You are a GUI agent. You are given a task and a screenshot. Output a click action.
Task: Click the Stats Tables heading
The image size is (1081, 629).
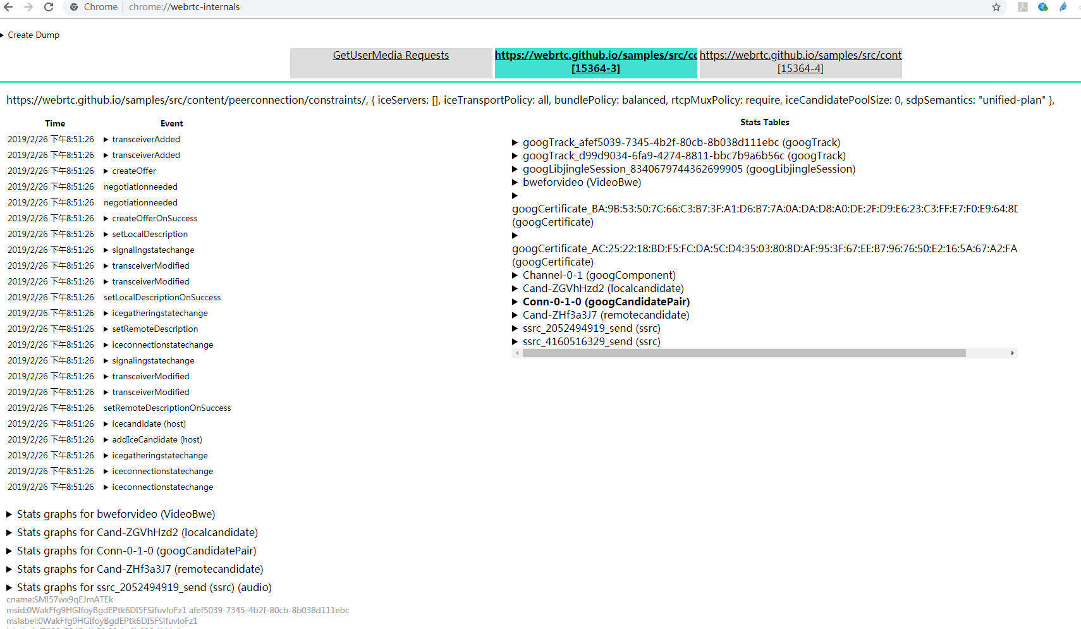coord(765,122)
